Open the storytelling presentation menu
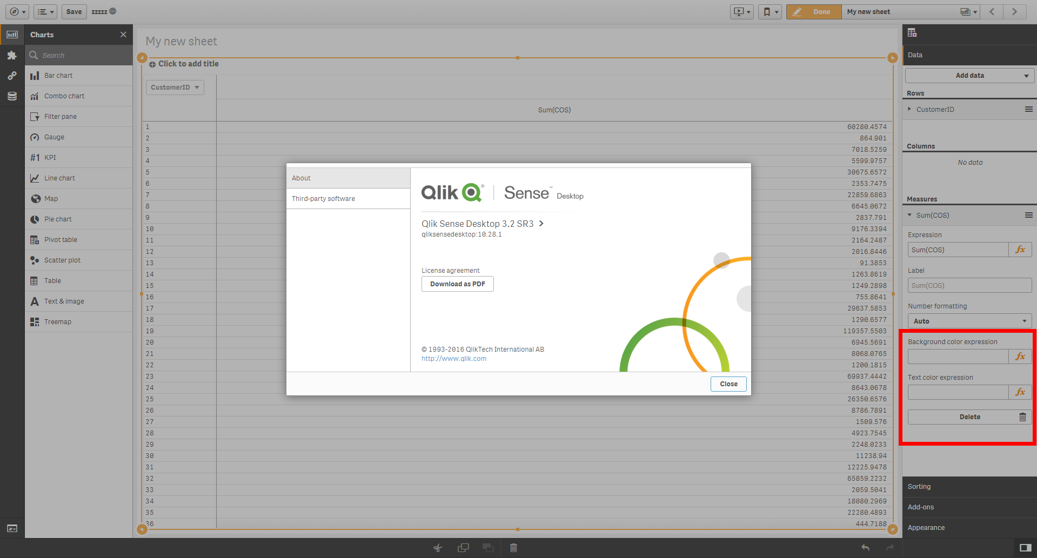The width and height of the screenshot is (1037, 558). coord(741,11)
